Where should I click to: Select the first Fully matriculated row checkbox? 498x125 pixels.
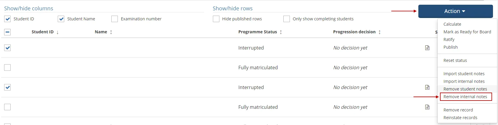[x=7, y=68]
